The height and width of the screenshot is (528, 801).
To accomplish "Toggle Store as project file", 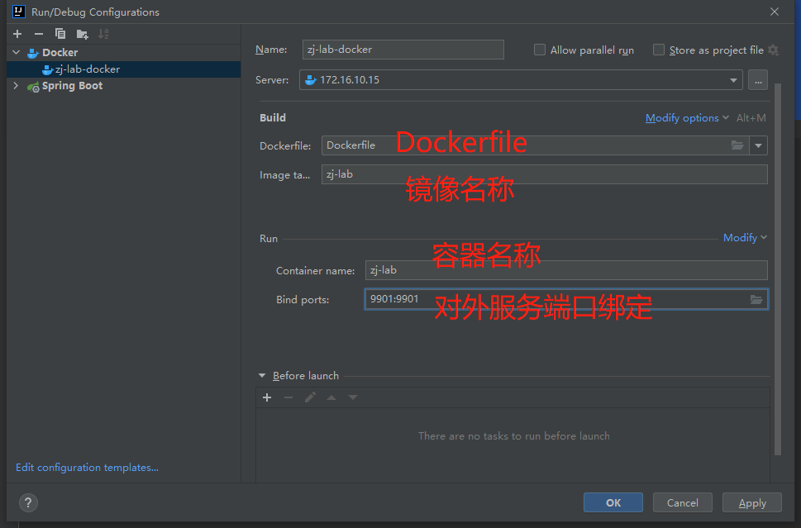I will (x=659, y=50).
